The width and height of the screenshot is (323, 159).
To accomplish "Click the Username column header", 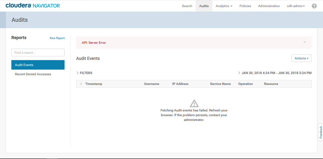I will coord(151,84).
